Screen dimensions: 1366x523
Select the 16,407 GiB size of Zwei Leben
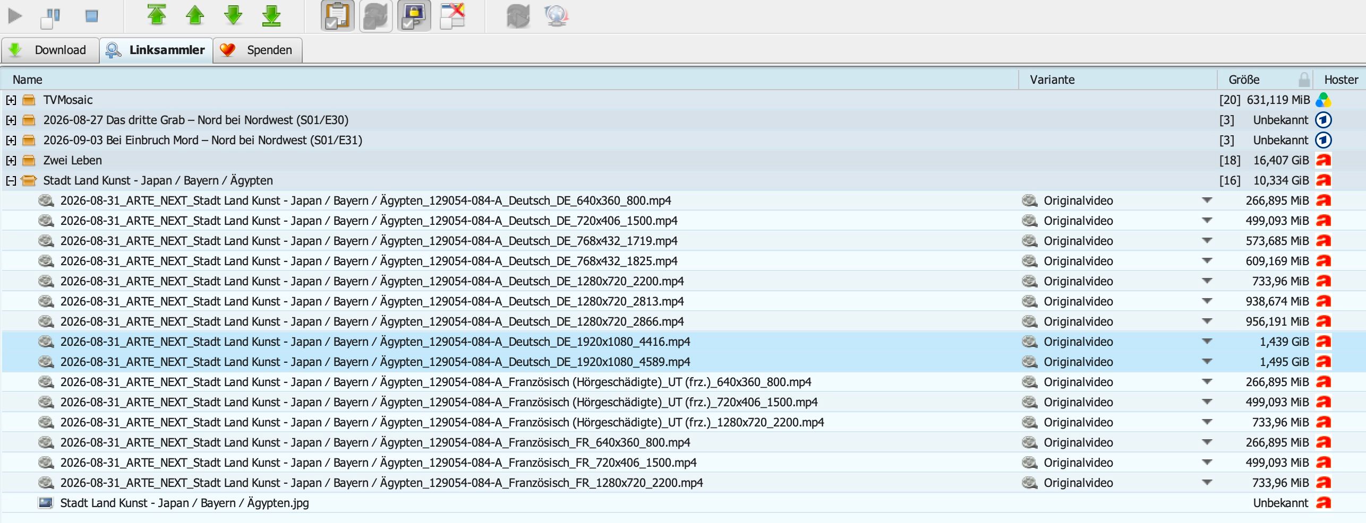point(1281,160)
